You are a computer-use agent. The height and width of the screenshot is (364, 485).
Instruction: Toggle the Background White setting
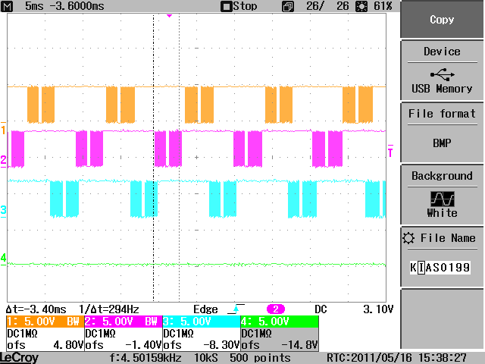pyautogui.click(x=442, y=195)
